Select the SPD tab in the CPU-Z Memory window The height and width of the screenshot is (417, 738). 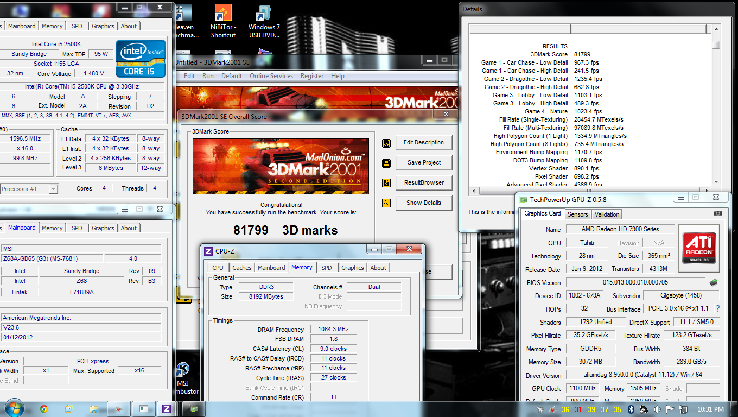click(x=326, y=268)
